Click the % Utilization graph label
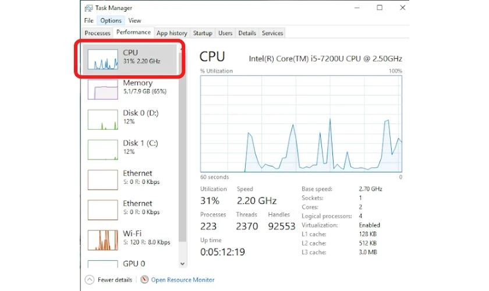 [x=217, y=71]
